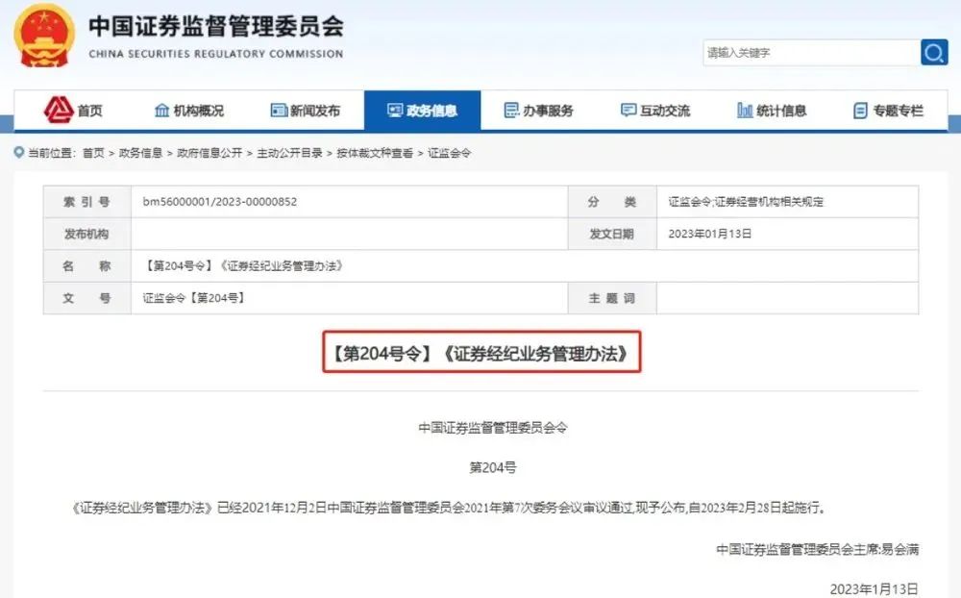Click the CHINA SECURITIES REGULATORY COMMISSION header text

tap(215, 54)
